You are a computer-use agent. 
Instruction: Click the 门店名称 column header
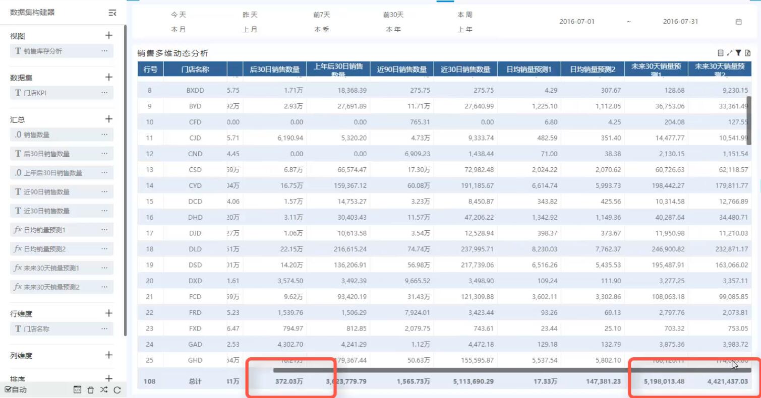click(x=195, y=70)
